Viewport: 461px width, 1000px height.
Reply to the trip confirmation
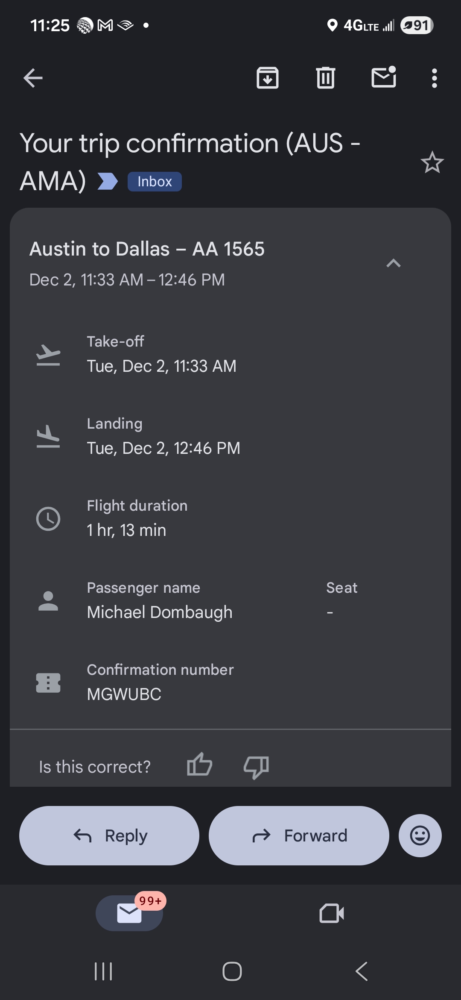(x=109, y=835)
